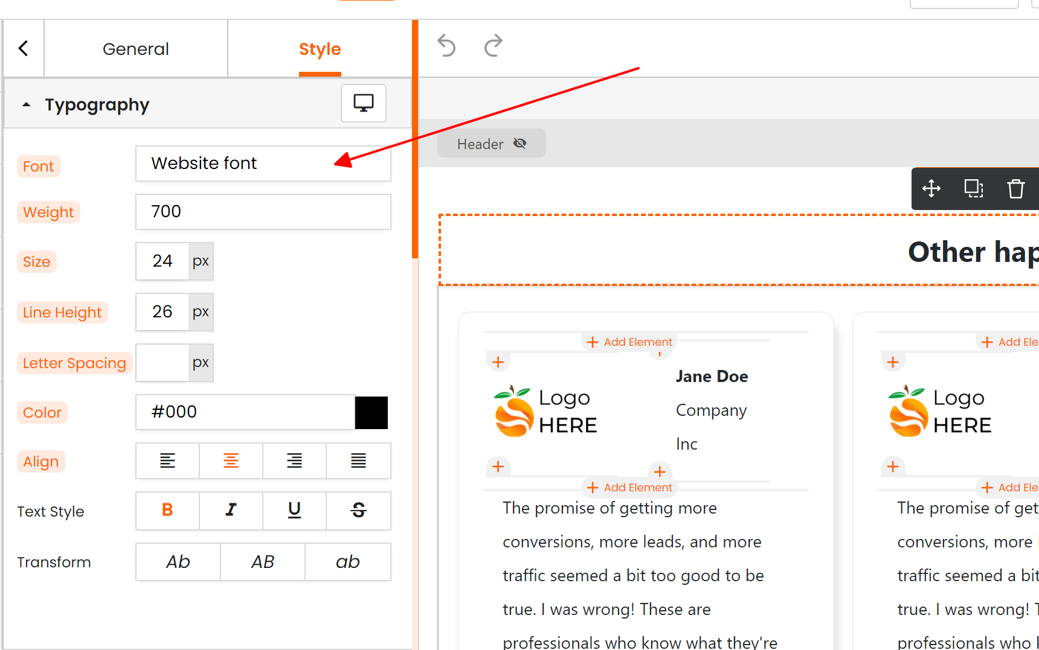Edit the Size value field

click(x=162, y=261)
